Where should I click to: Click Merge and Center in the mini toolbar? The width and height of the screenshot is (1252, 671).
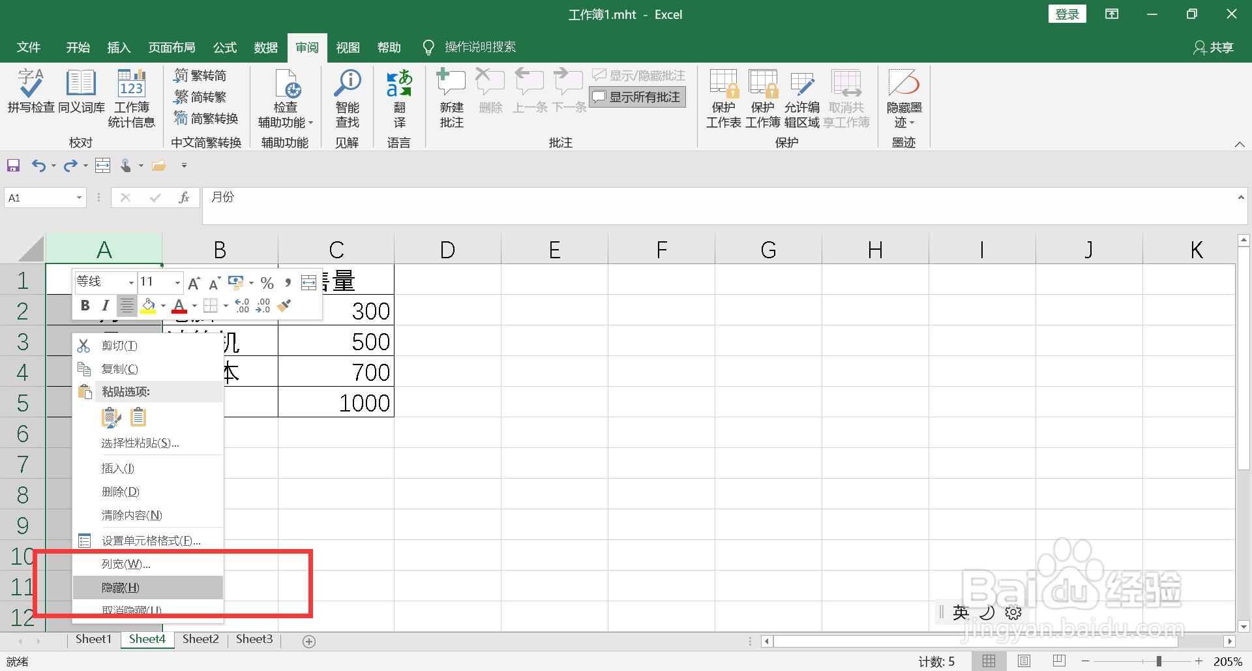[308, 283]
